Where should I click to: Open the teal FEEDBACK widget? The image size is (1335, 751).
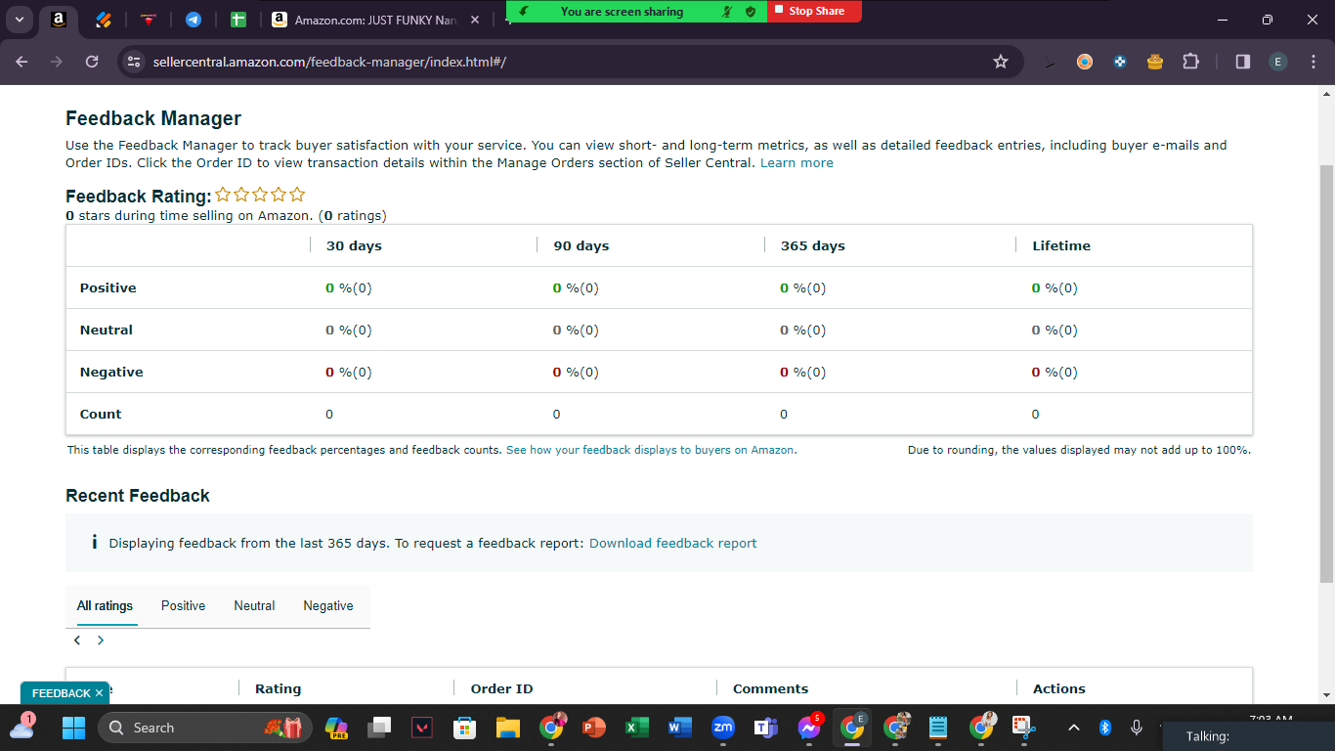pyautogui.click(x=61, y=693)
